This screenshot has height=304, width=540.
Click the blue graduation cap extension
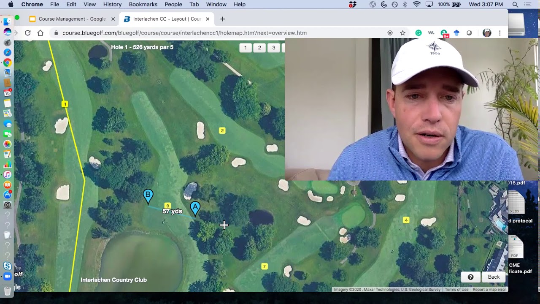click(x=456, y=33)
